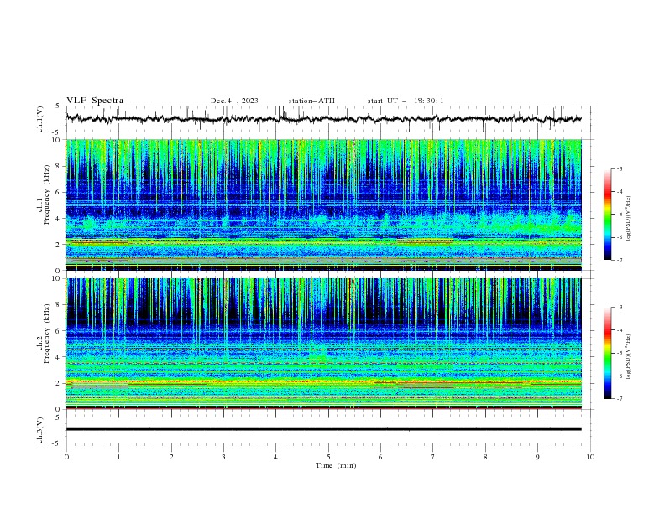
Task: Click the lower color bar's log(PSD) label
Action: (629, 357)
